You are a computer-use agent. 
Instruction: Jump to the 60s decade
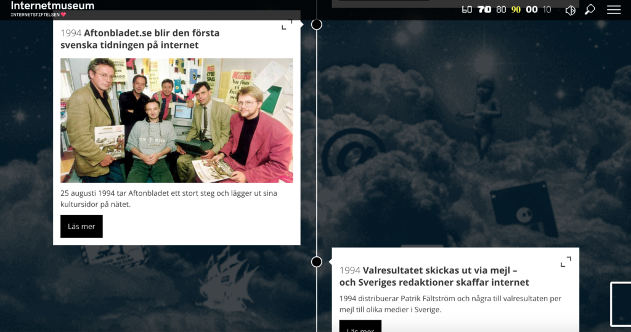(x=467, y=10)
